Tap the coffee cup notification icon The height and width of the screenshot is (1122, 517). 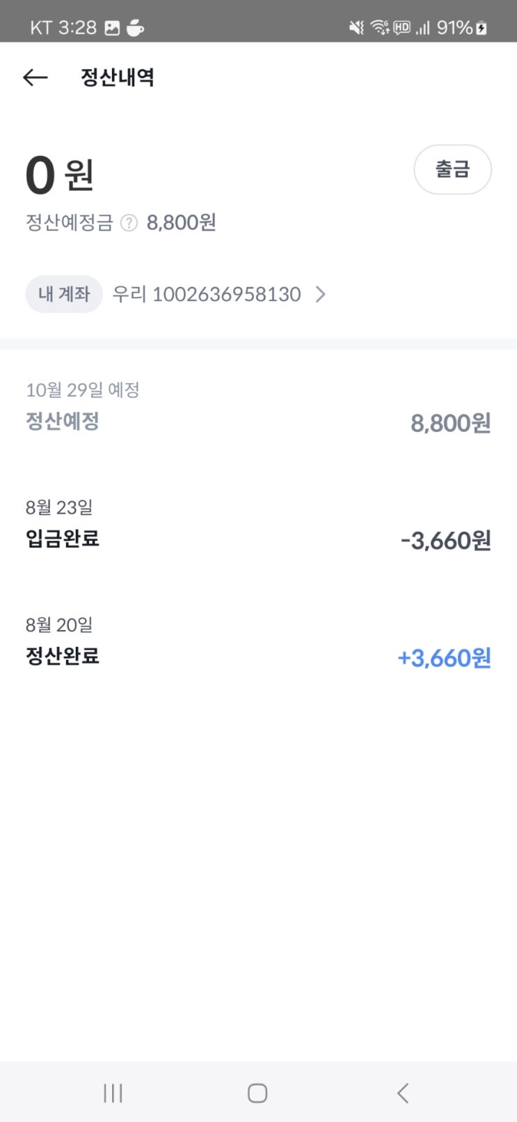point(135,28)
